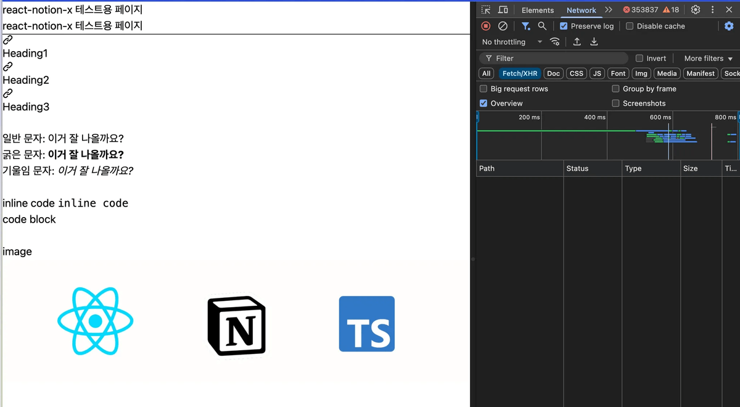
Task: Focus the network Filter text field
Action: pyautogui.click(x=554, y=58)
